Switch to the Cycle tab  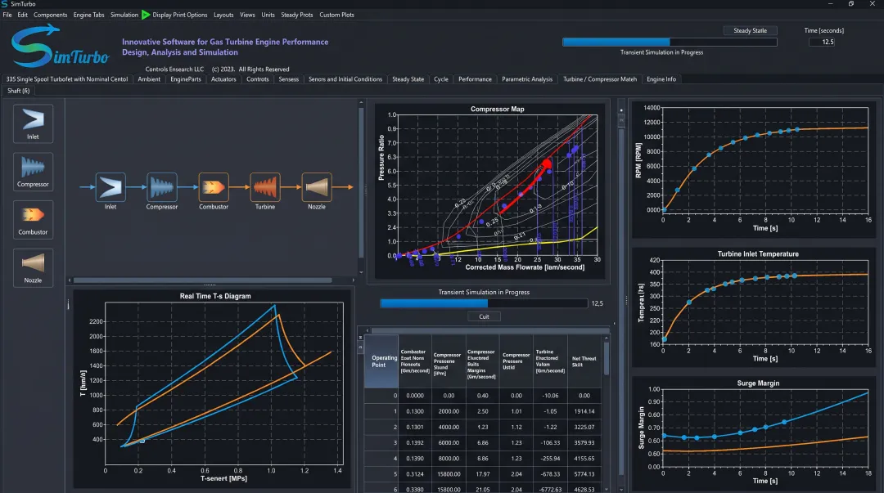[x=441, y=79]
